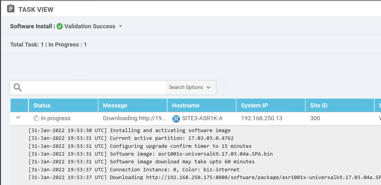
Task: Collapse the SITE3-ASR1K-A row details
Action: coord(18,118)
